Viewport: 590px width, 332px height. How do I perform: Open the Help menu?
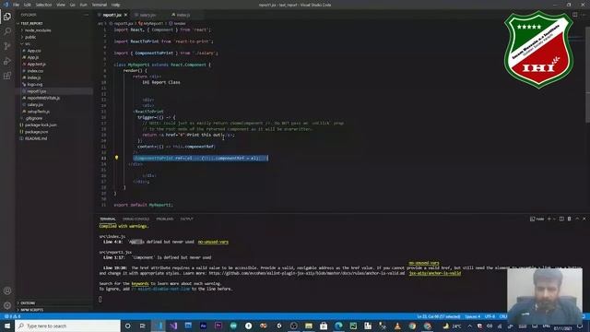click(x=116, y=5)
